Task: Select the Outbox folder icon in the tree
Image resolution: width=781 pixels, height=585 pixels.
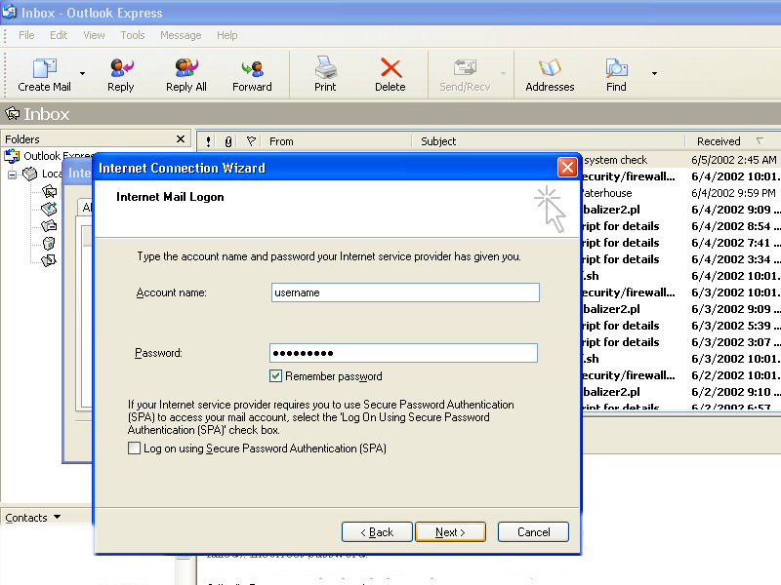Action: click(49, 209)
